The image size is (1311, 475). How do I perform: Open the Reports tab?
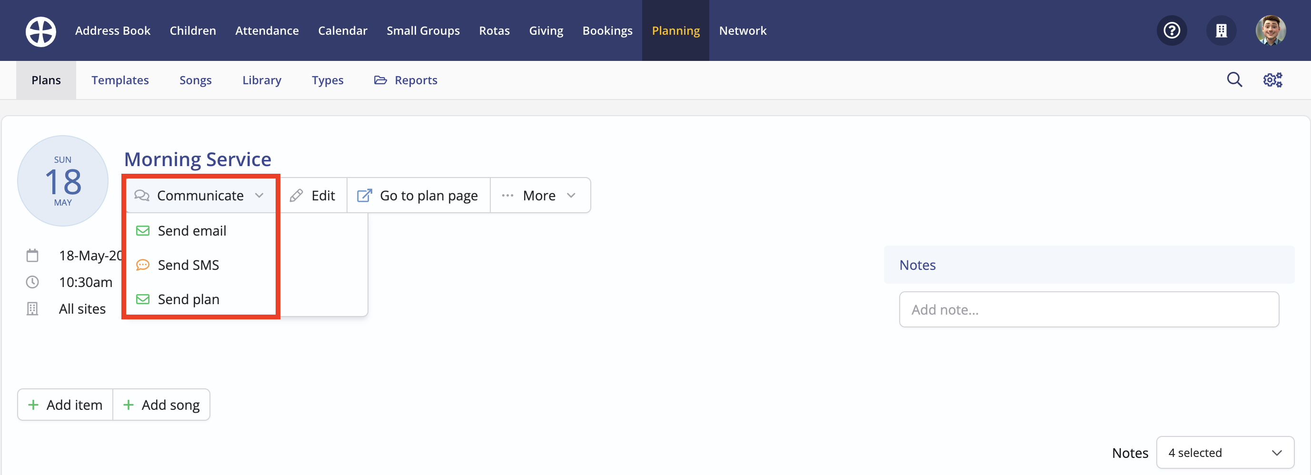point(406,80)
